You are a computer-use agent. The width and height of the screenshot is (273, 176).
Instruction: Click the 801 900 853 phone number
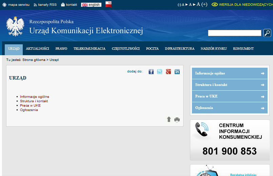(x=230, y=151)
